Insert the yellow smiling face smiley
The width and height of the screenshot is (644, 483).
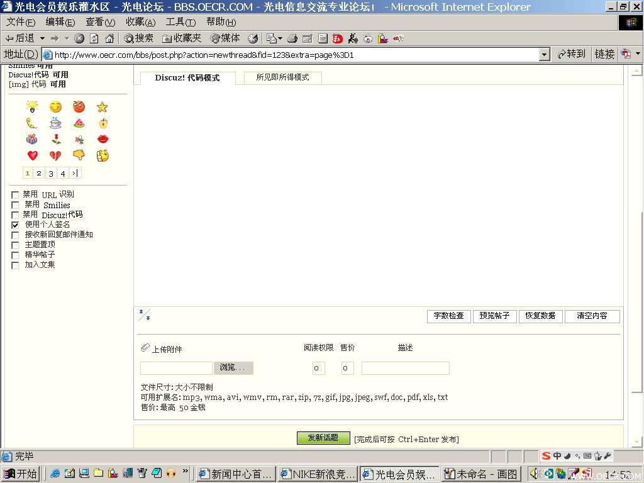click(x=55, y=107)
